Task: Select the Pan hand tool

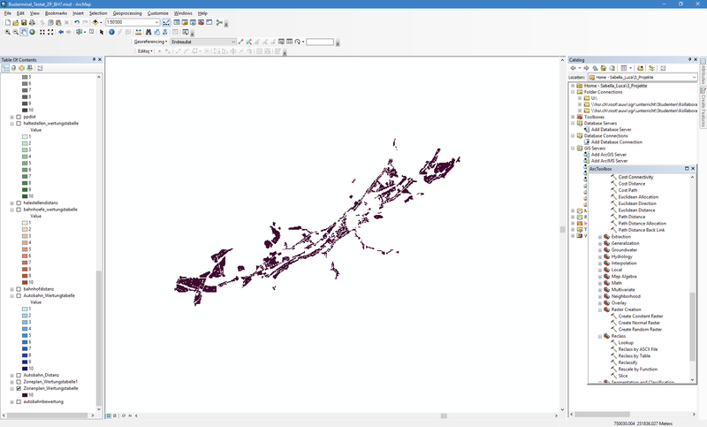Action: pos(23,32)
